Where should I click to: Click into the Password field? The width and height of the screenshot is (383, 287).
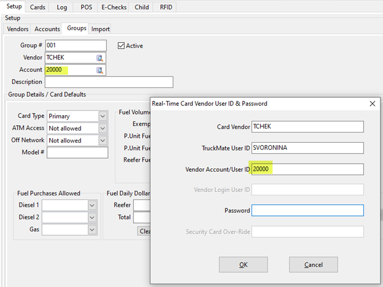(x=307, y=210)
